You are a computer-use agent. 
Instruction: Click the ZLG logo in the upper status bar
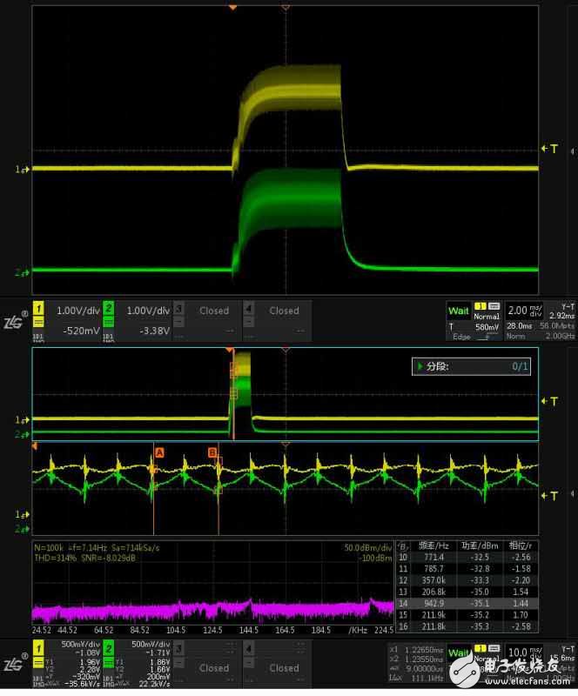tap(15, 320)
